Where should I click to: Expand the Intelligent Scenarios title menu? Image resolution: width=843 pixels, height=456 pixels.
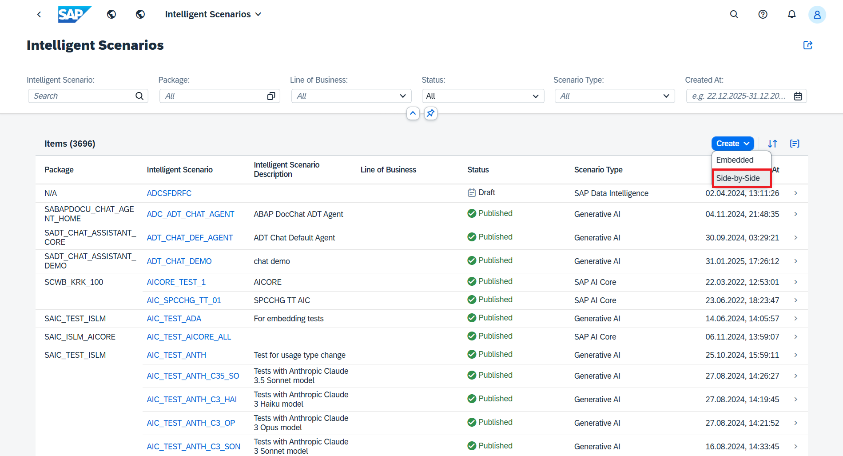213,14
